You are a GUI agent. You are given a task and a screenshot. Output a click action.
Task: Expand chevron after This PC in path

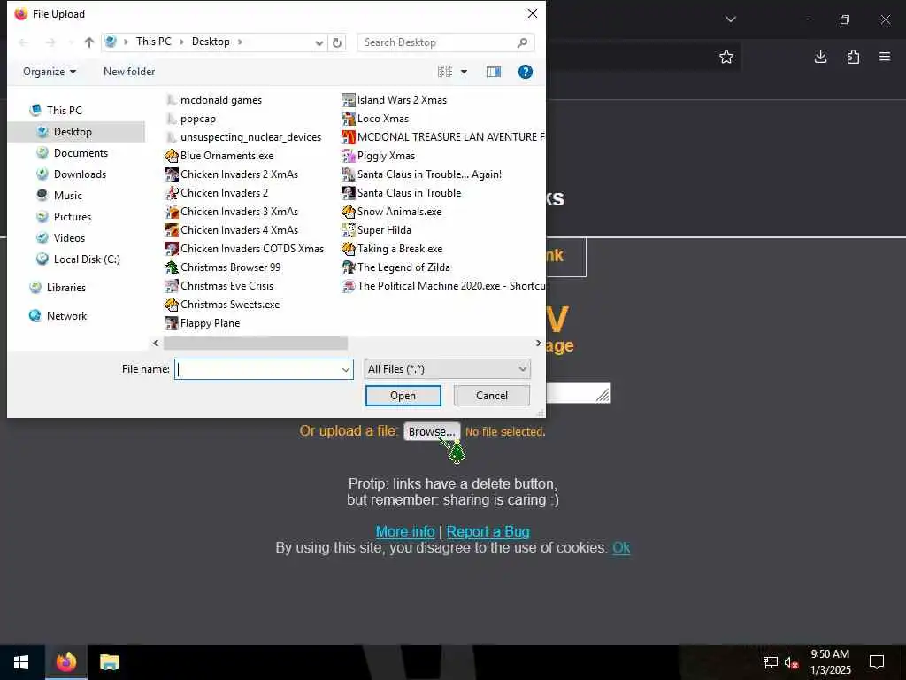pyautogui.click(x=181, y=42)
